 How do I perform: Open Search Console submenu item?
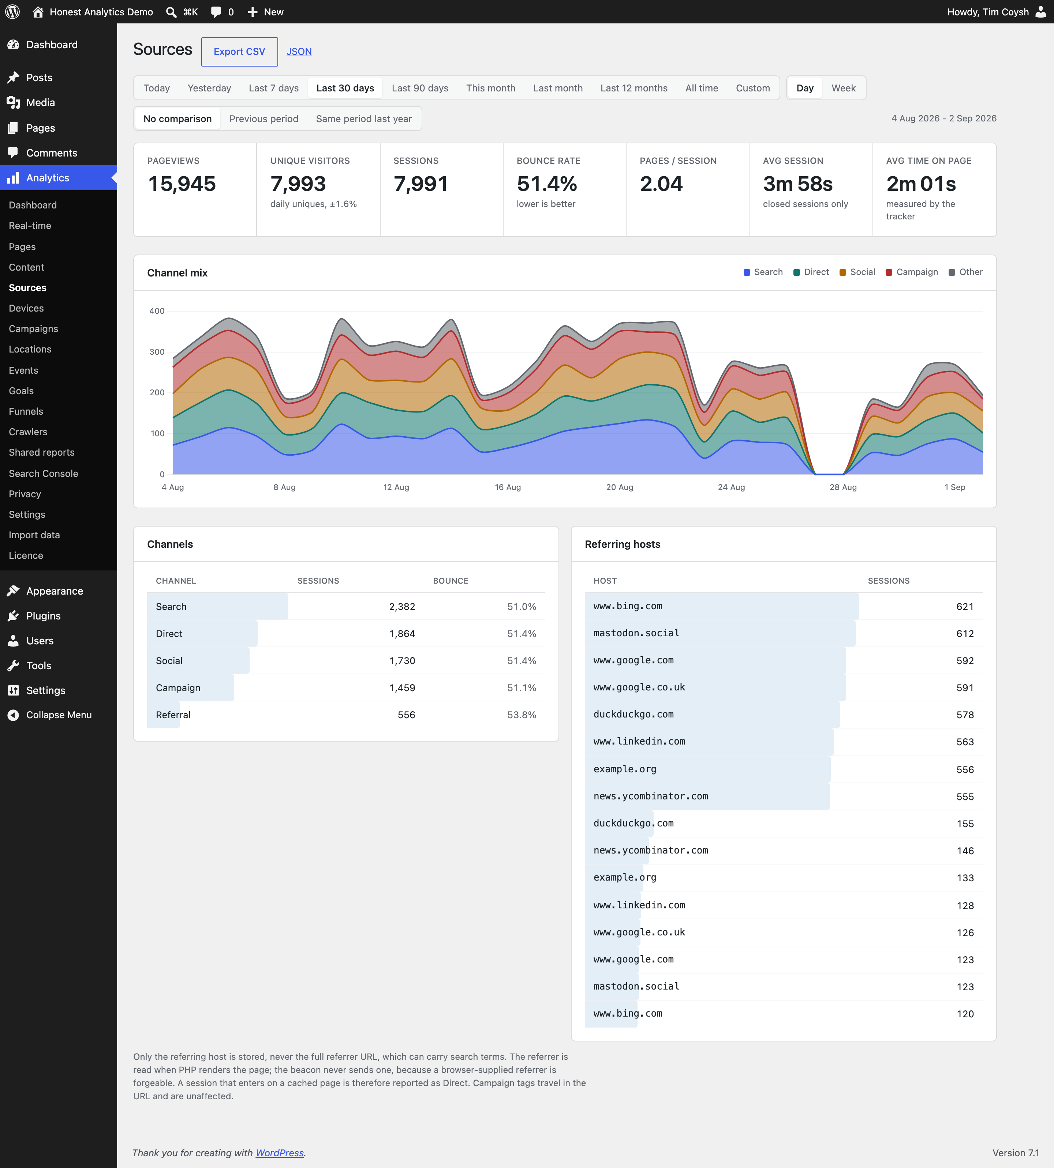click(x=44, y=474)
